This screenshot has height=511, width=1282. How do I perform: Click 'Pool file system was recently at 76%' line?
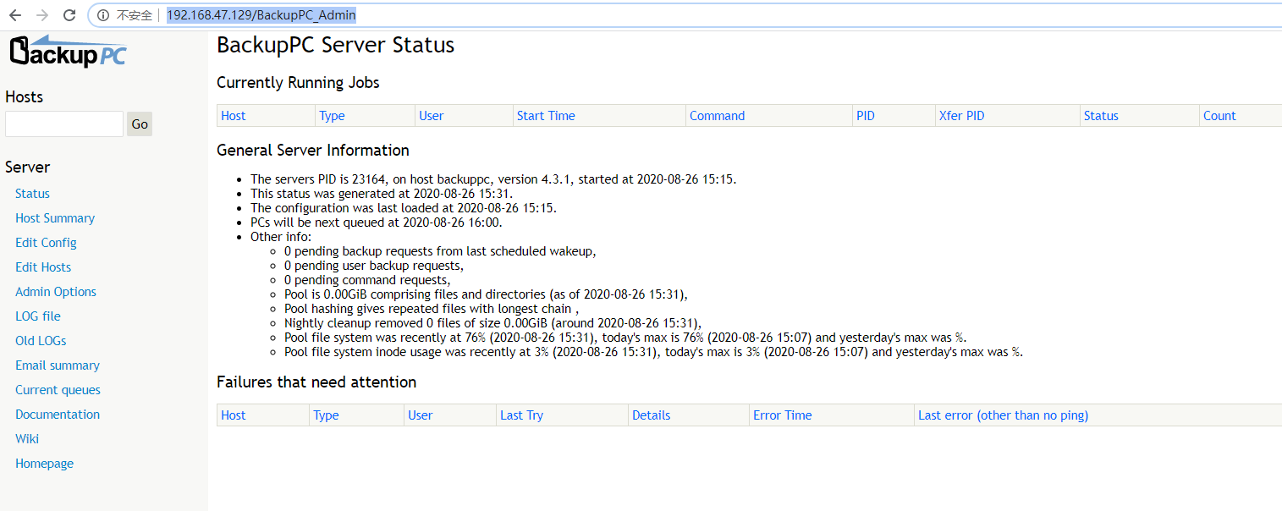(x=625, y=338)
